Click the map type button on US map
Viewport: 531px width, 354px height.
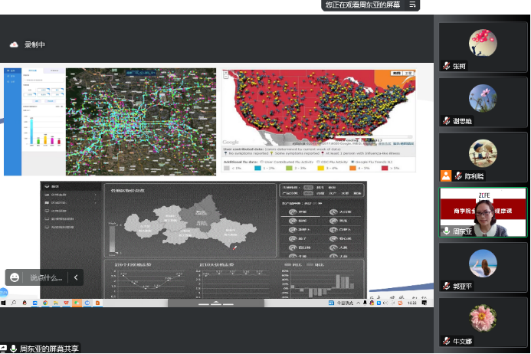(x=396, y=74)
